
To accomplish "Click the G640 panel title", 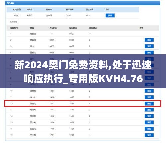I will coord(10,3).
